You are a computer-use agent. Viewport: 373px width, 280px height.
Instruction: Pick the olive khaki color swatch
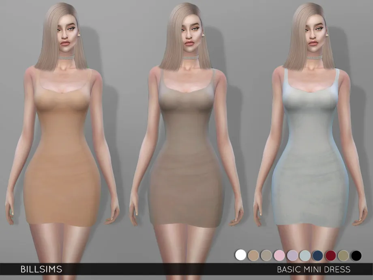[x=343, y=255]
